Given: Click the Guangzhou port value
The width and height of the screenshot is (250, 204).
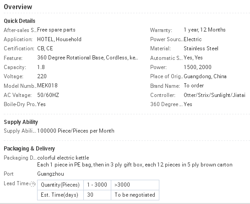Looking at the screenshot, I should [x=50, y=174].
